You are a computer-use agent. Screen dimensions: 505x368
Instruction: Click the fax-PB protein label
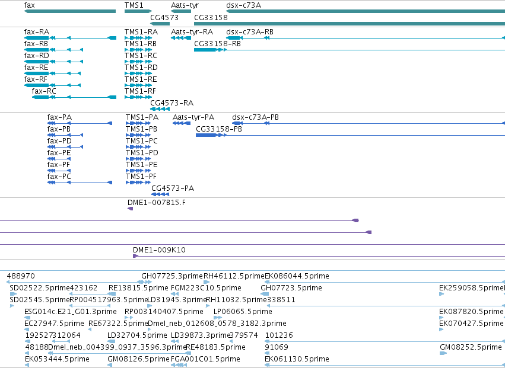[x=59, y=129]
